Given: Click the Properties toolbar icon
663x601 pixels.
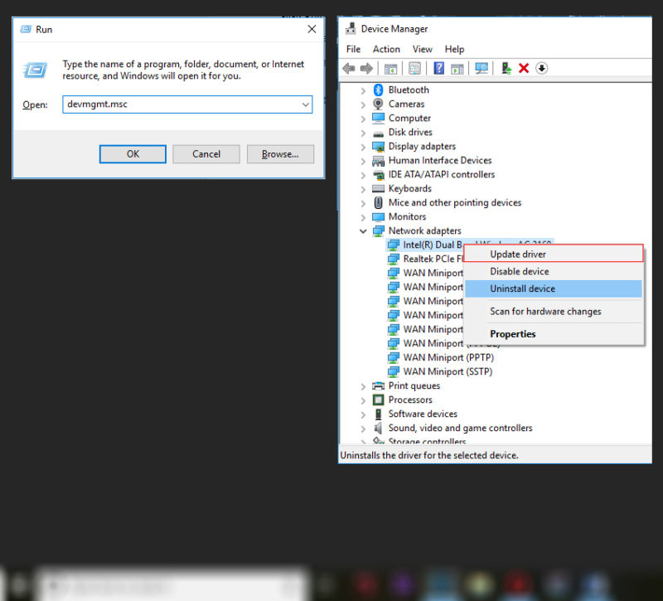Looking at the screenshot, I should 414,69.
